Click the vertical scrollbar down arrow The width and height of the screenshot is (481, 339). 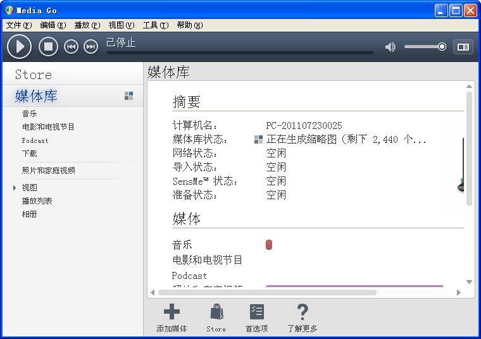pos(469,282)
